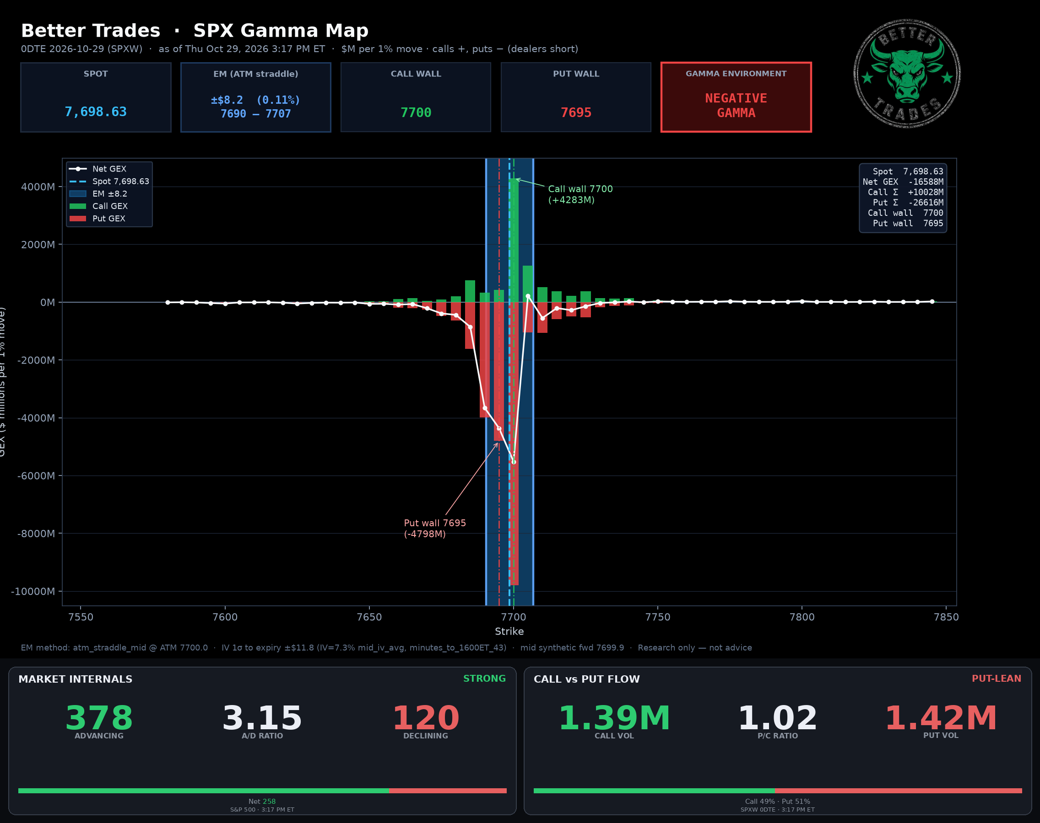Select the EM (ATM straddle) card
The width and height of the screenshot is (1040, 823).
pos(256,97)
